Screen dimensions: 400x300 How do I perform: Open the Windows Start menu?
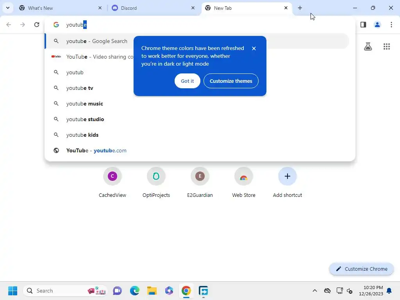point(13,291)
